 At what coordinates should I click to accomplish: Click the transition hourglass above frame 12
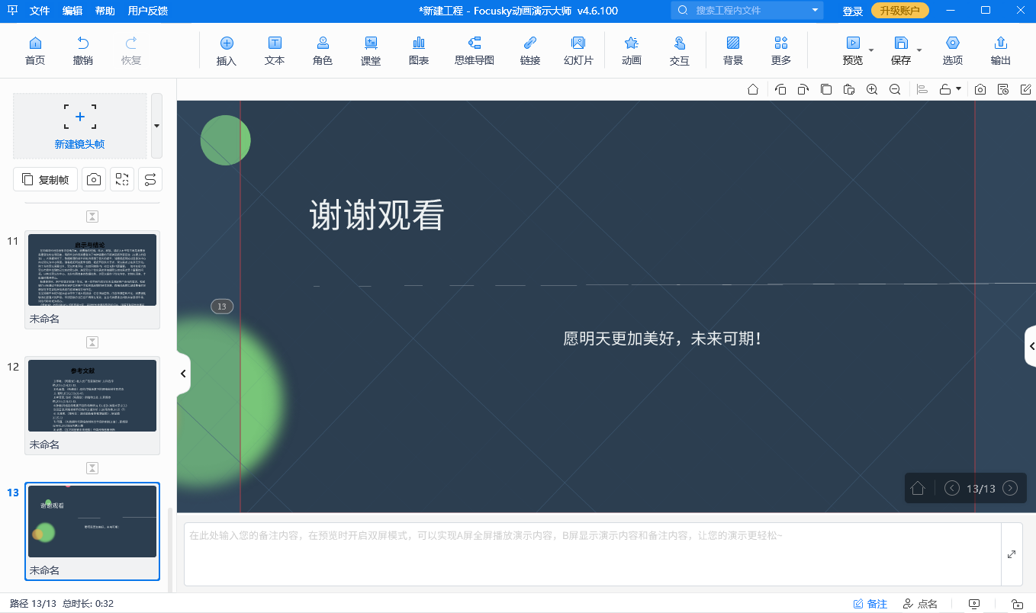click(92, 342)
